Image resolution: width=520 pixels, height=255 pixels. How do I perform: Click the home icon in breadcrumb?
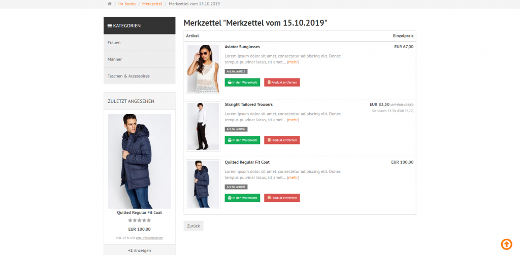click(x=110, y=4)
